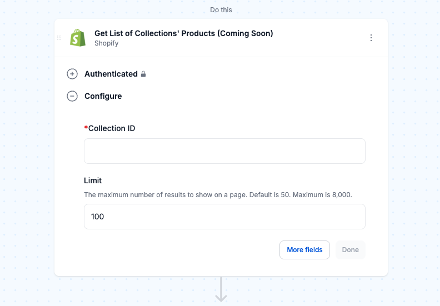Click the Collection ID field label

pyautogui.click(x=112, y=128)
